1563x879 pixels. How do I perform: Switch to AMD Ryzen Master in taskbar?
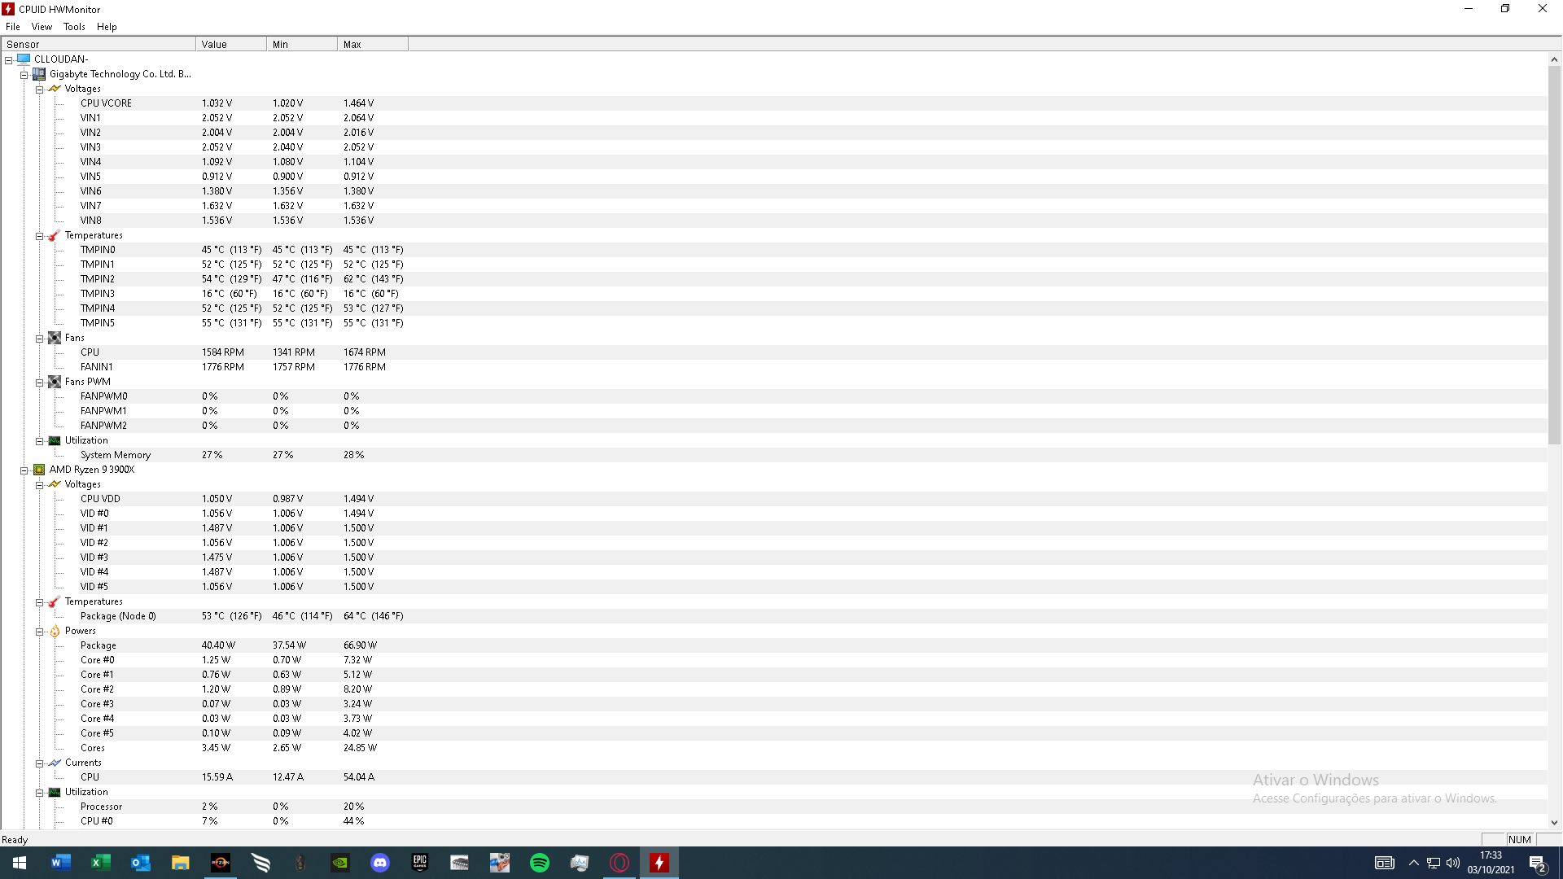220,863
